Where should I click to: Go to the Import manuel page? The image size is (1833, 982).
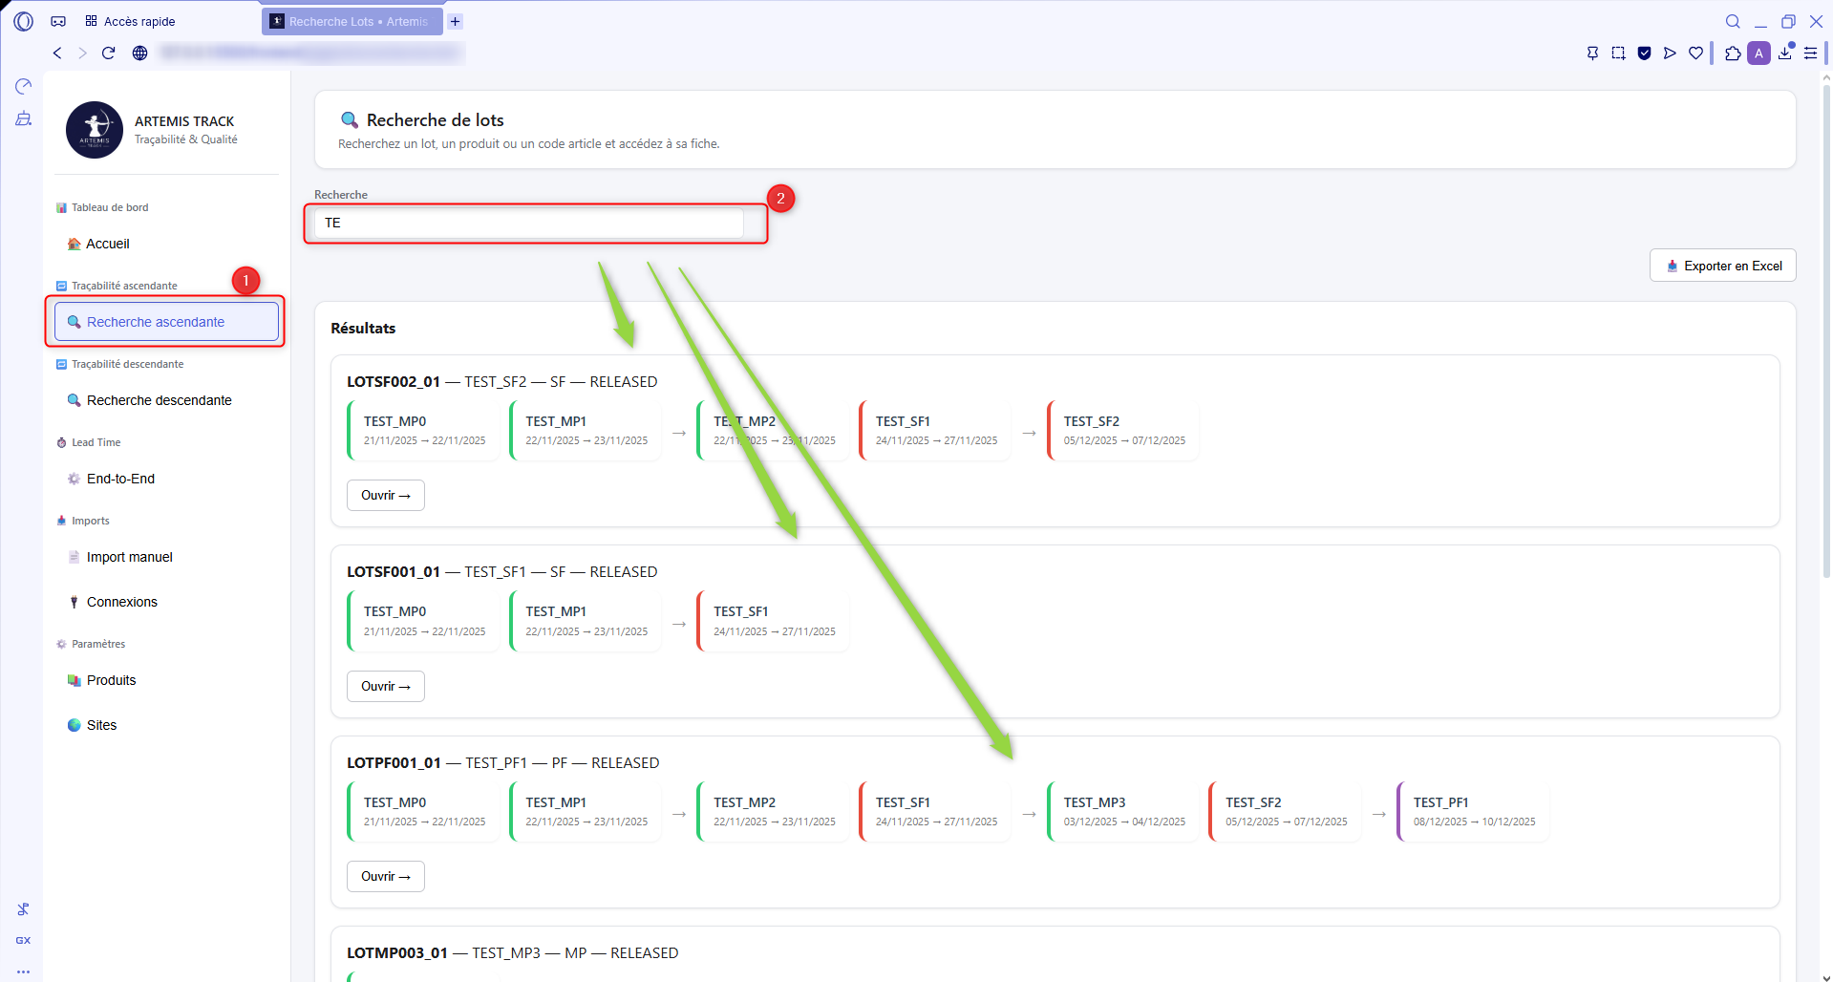point(129,557)
